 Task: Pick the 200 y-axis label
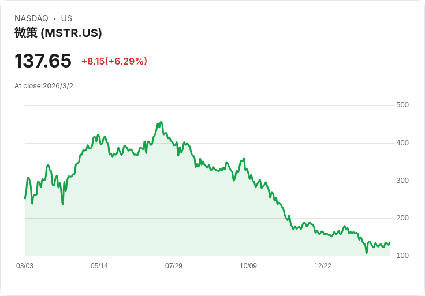402,218
